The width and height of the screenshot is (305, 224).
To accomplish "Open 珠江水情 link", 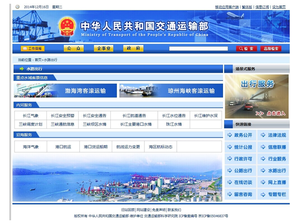I will tap(174, 124).
